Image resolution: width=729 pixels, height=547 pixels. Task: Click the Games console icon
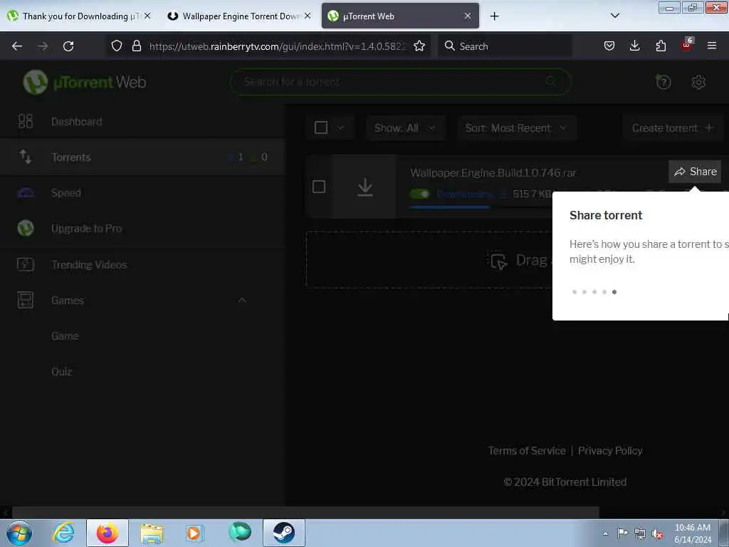click(25, 301)
